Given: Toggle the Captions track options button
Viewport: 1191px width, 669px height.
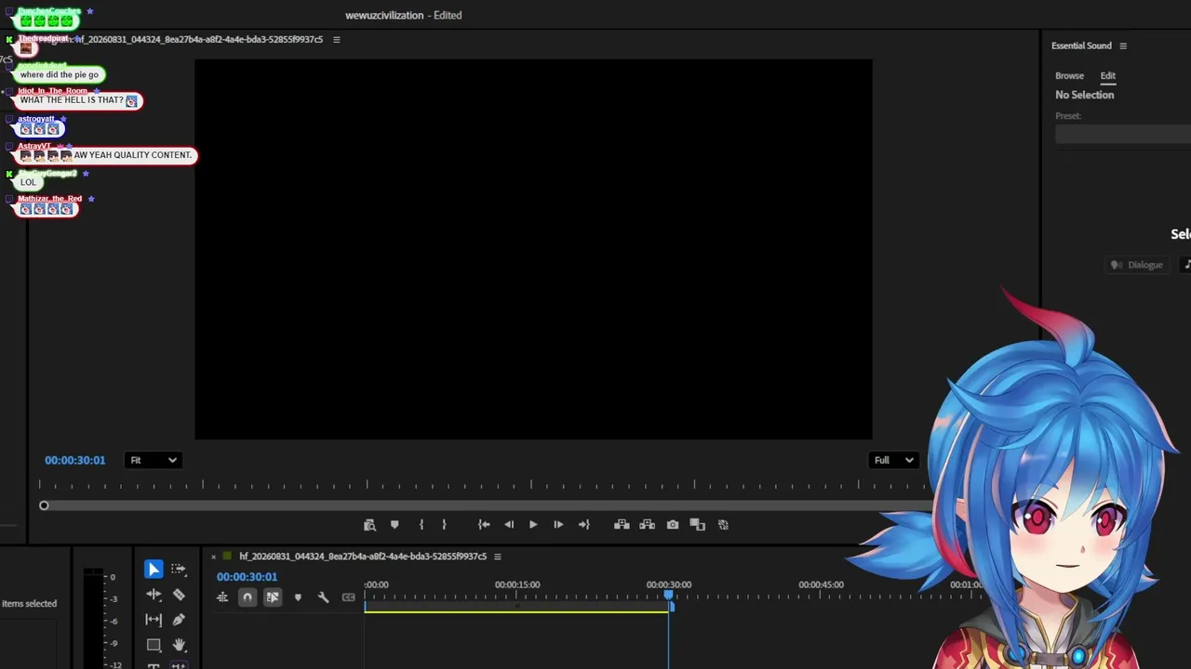Looking at the screenshot, I should 348,597.
